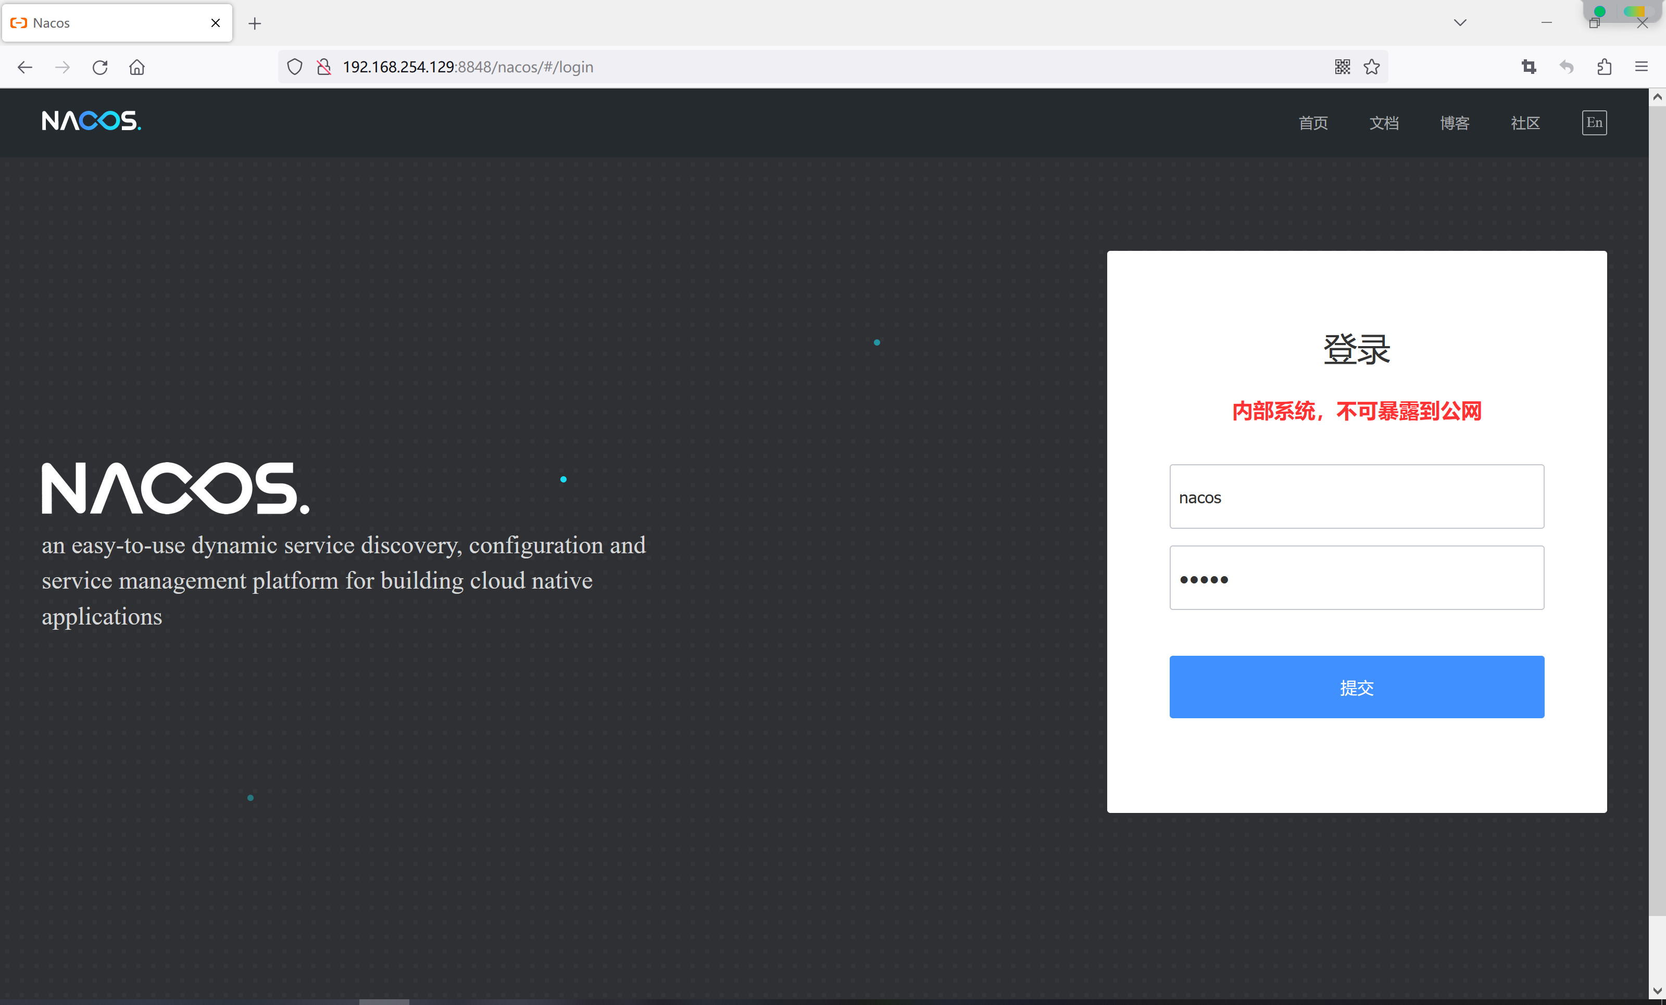Open the 博客 navigation link
Screen dimensions: 1666x1005
coord(1455,123)
